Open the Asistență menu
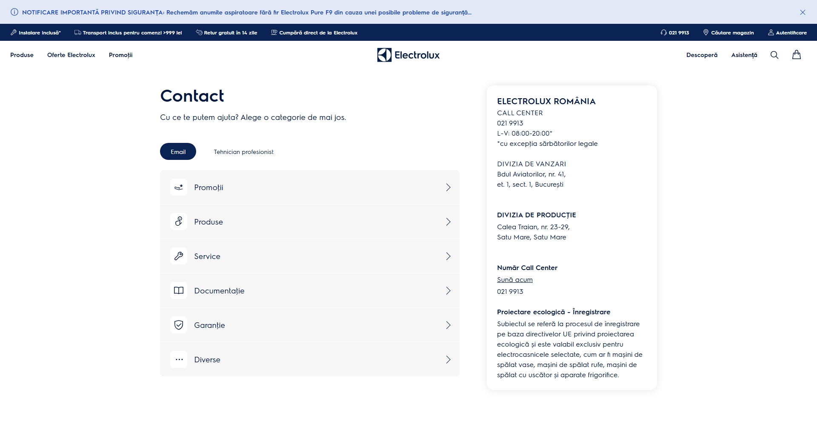This screenshot has width=817, height=421. click(744, 55)
